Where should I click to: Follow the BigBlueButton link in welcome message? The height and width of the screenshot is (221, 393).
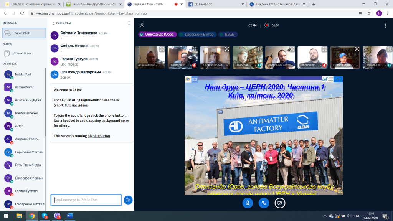tap(99, 136)
